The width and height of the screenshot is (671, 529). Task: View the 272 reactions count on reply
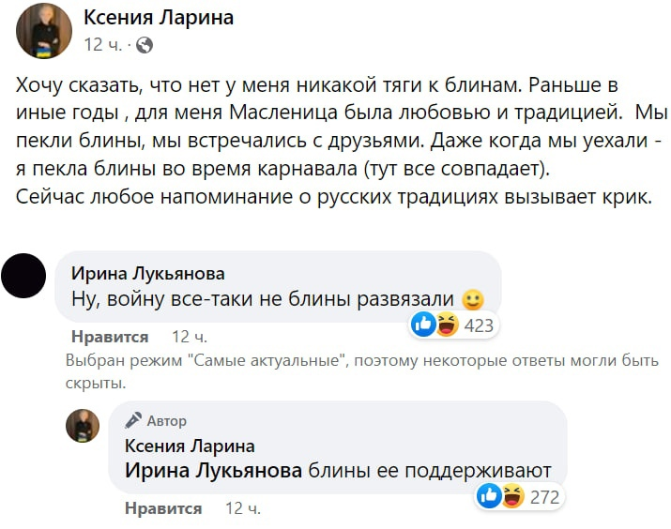[544, 497]
